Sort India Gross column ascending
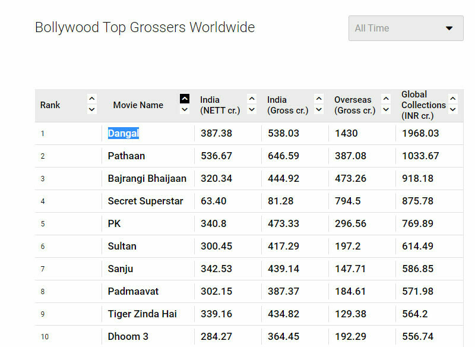Image resolution: width=475 pixels, height=347 pixels. coord(319,99)
